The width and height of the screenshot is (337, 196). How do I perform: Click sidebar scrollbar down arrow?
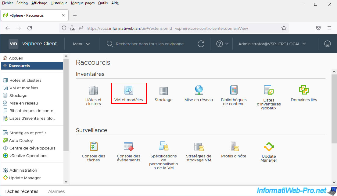66,182
